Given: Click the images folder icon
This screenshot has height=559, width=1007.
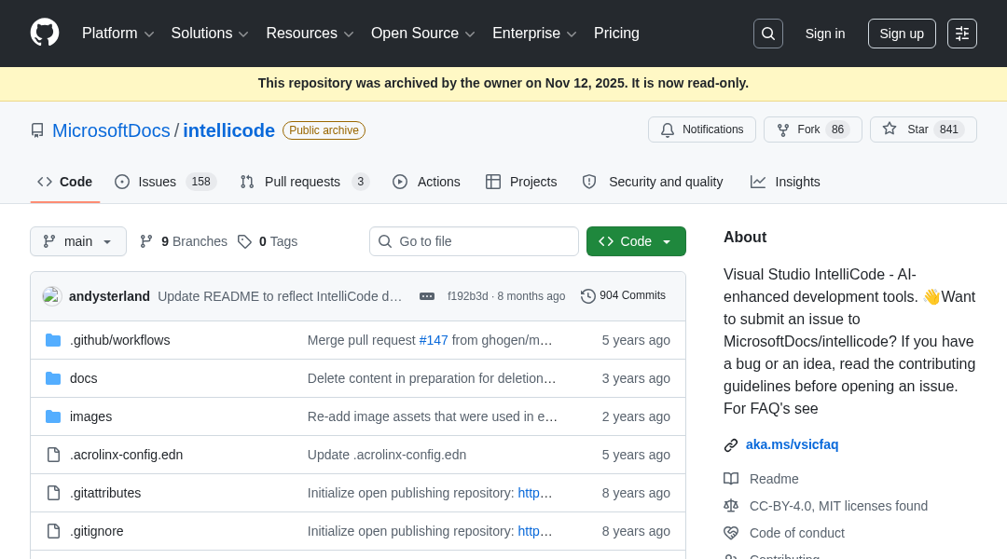Looking at the screenshot, I should pyautogui.click(x=53, y=416).
